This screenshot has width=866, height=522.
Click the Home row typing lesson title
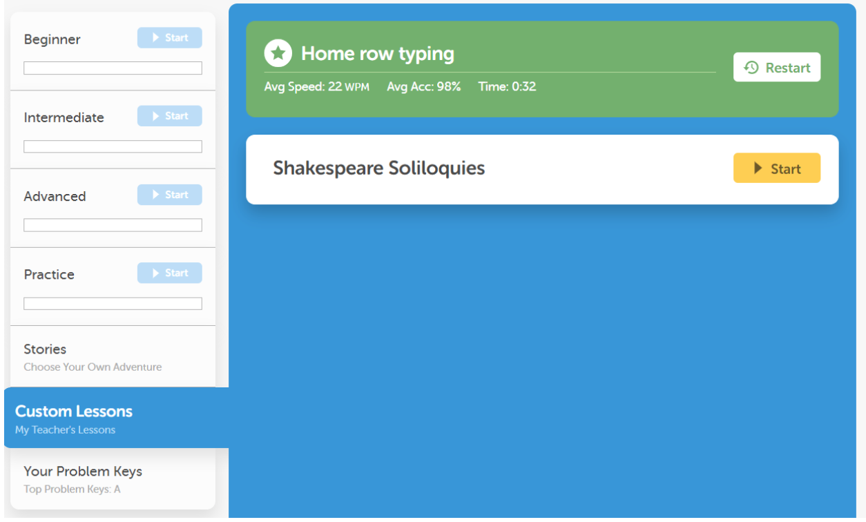pos(376,53)
